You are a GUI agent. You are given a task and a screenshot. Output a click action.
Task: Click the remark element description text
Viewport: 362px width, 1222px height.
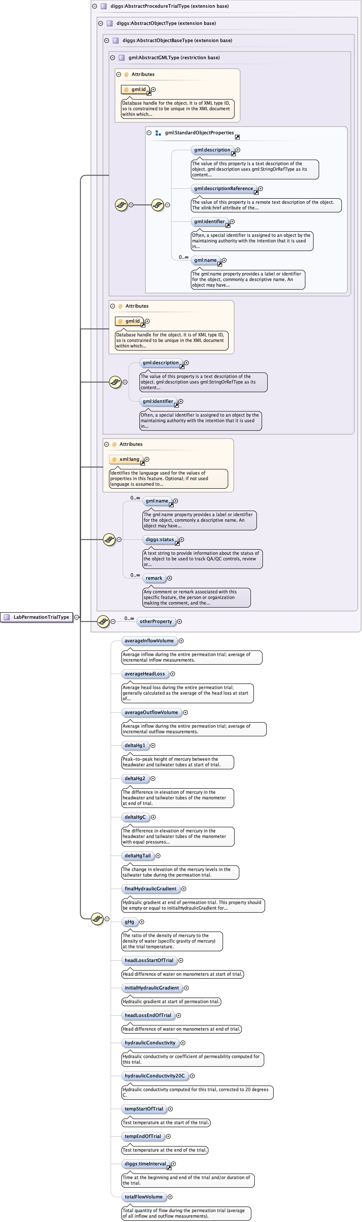click(x=196, y=597)
